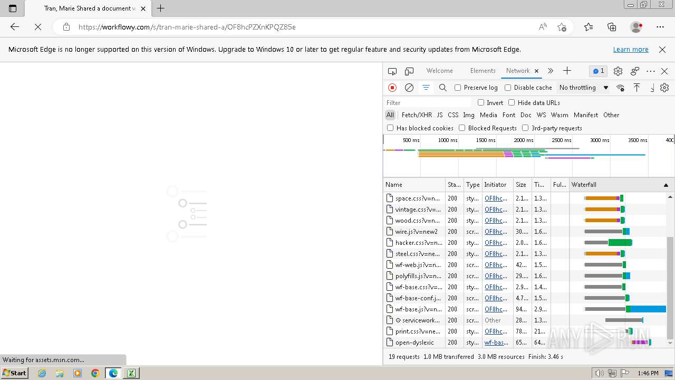Open Read aloud in address bar
Screen dimensions: 675x380
click(543, 27)
